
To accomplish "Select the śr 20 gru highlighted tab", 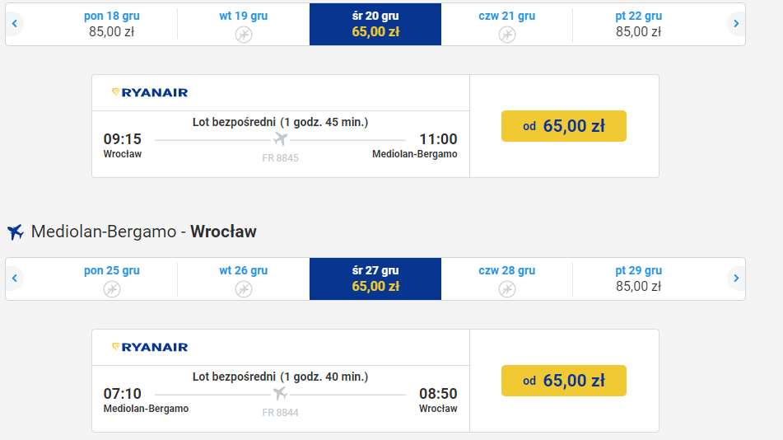I will pyautogui.click(x=375, y=24).
